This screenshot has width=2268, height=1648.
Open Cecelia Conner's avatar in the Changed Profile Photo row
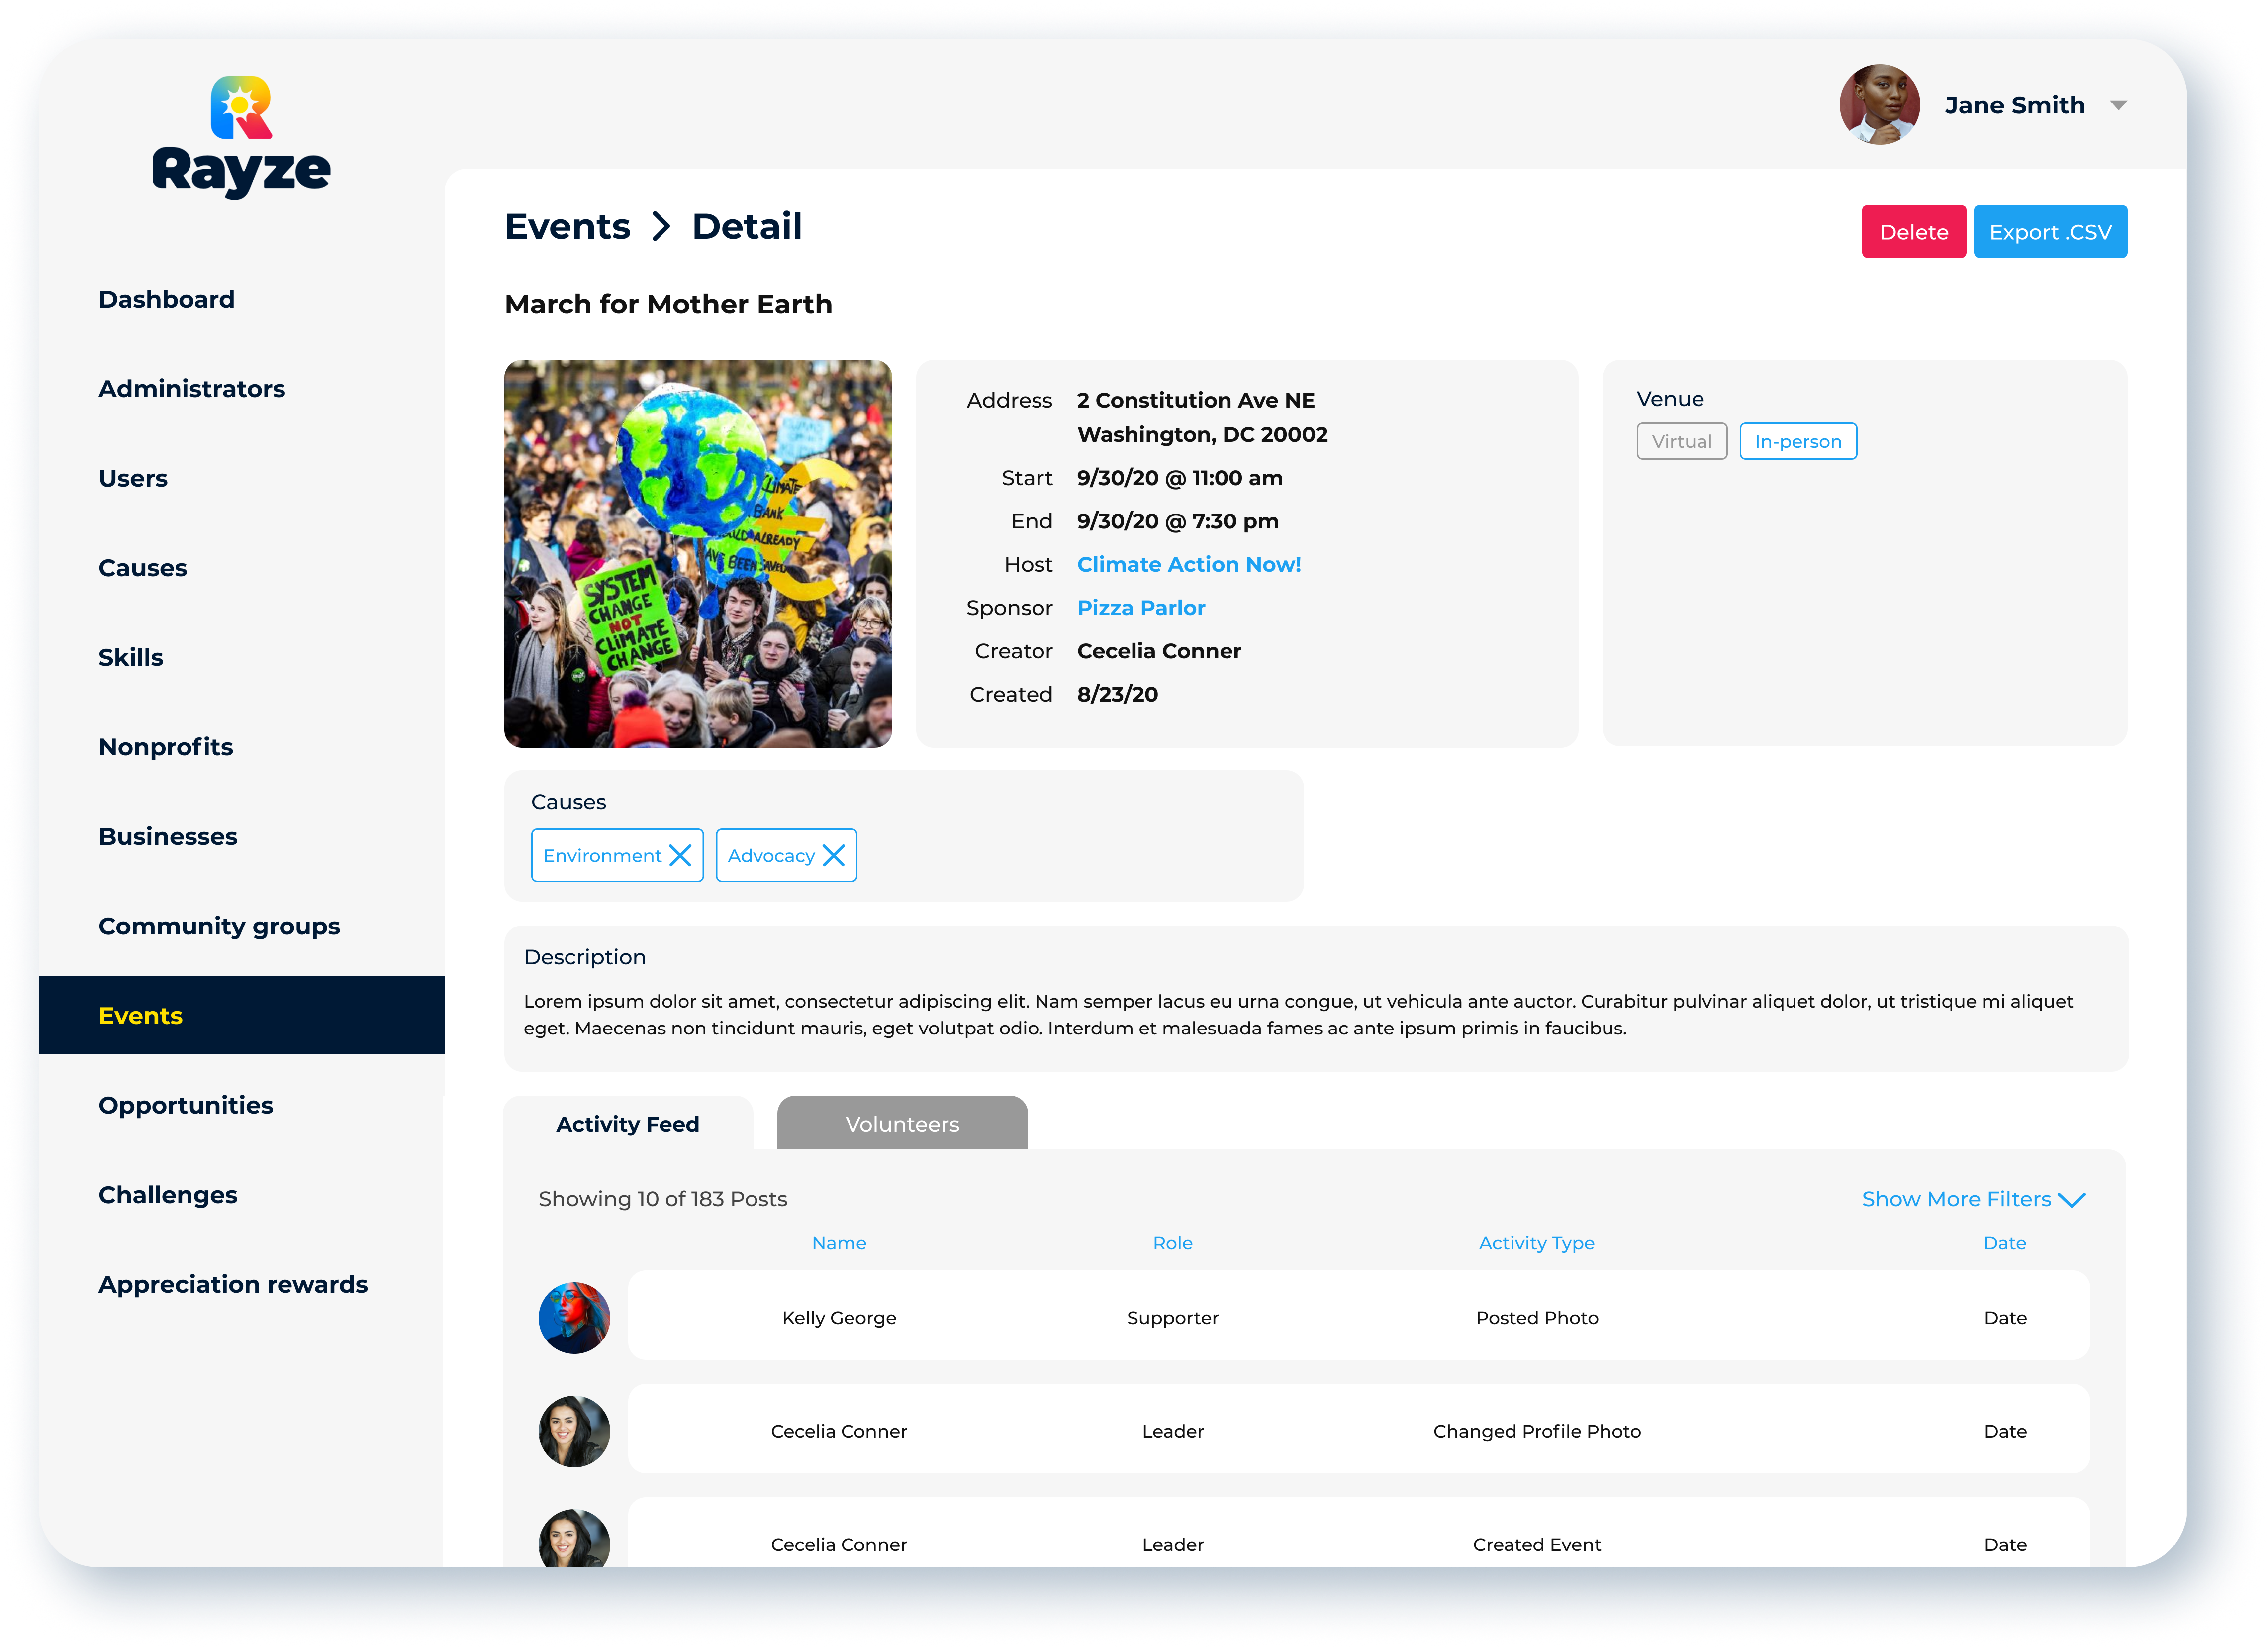pyautogui.click(x=574, y=1431)
